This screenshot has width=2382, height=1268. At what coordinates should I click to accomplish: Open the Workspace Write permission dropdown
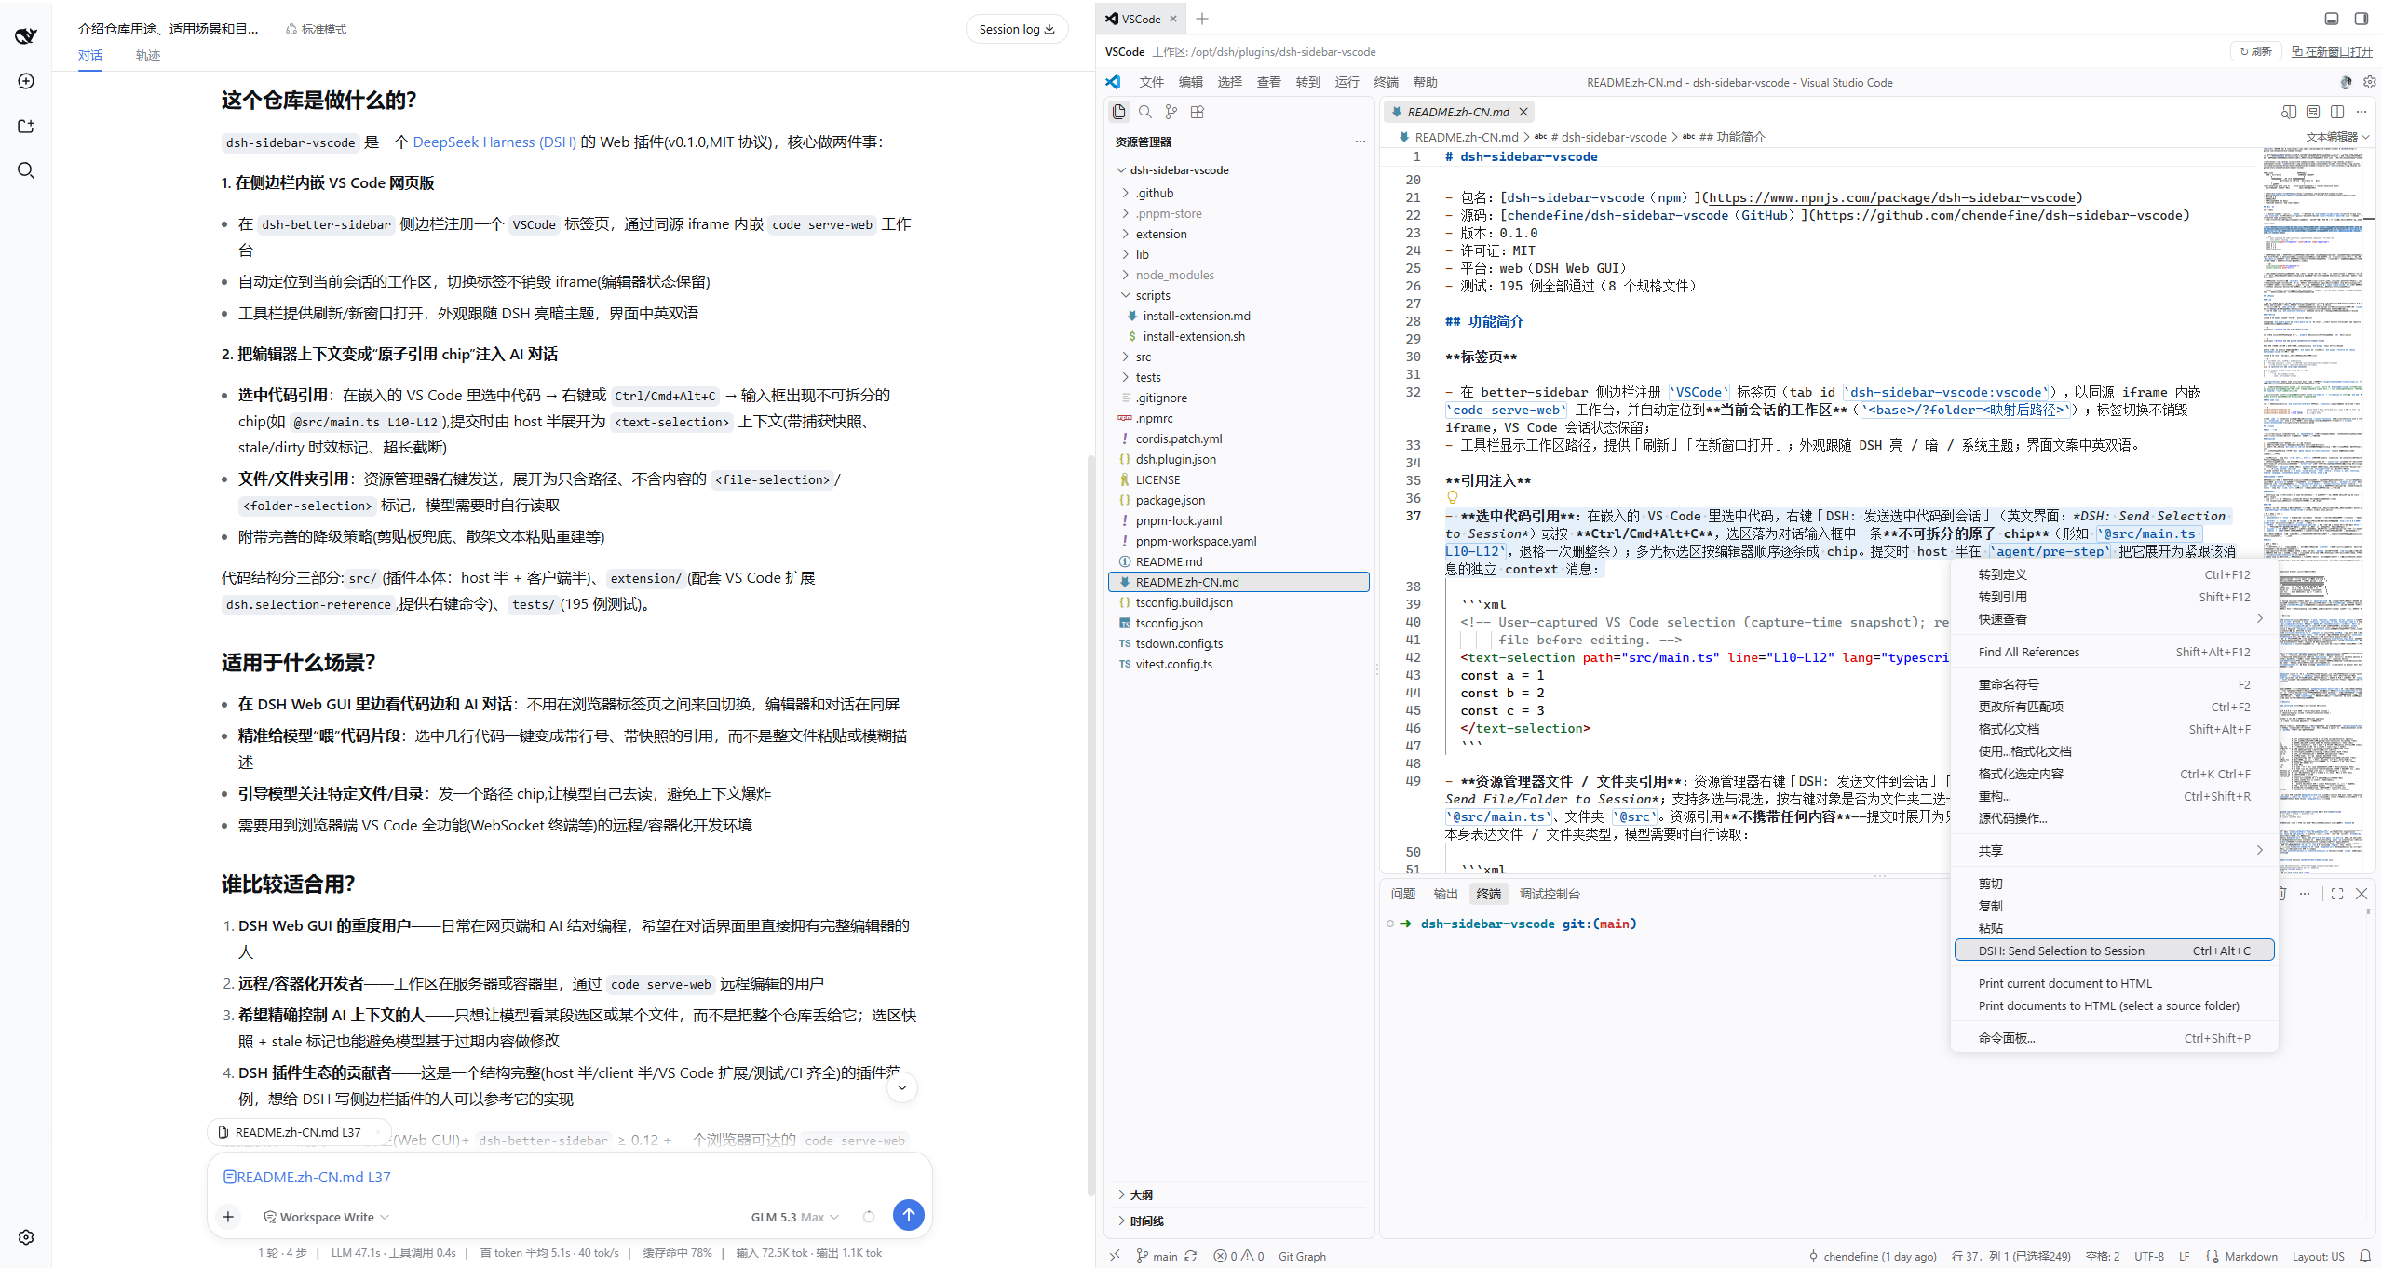(327, 1217)
